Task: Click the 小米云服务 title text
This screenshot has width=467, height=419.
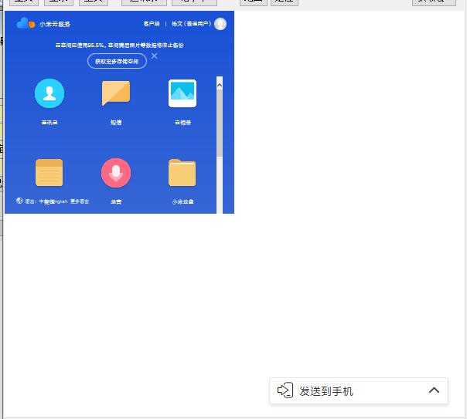Action: (55, 24)
